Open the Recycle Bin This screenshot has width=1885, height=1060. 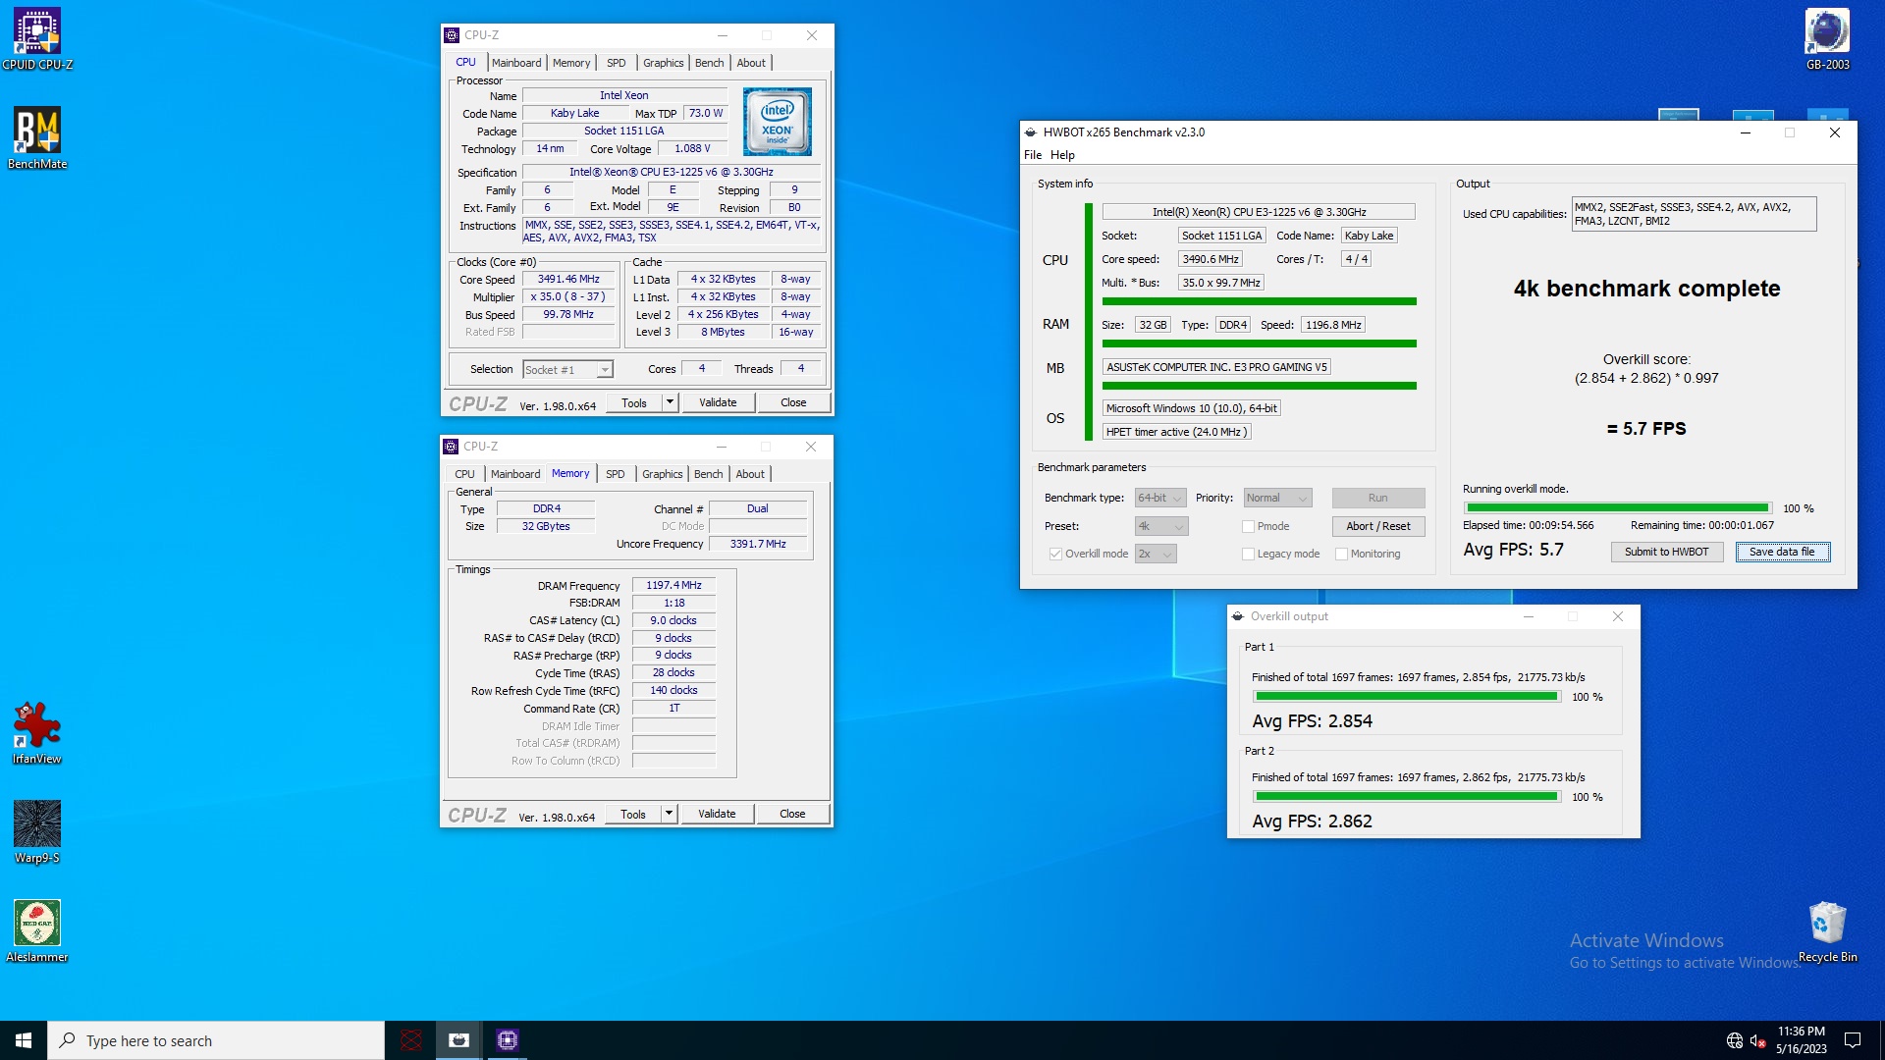1827,931
